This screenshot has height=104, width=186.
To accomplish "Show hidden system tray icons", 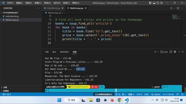I will tap(152, 100).
